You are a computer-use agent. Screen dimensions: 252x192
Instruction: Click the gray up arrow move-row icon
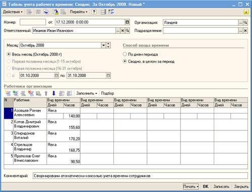(46, 93)
